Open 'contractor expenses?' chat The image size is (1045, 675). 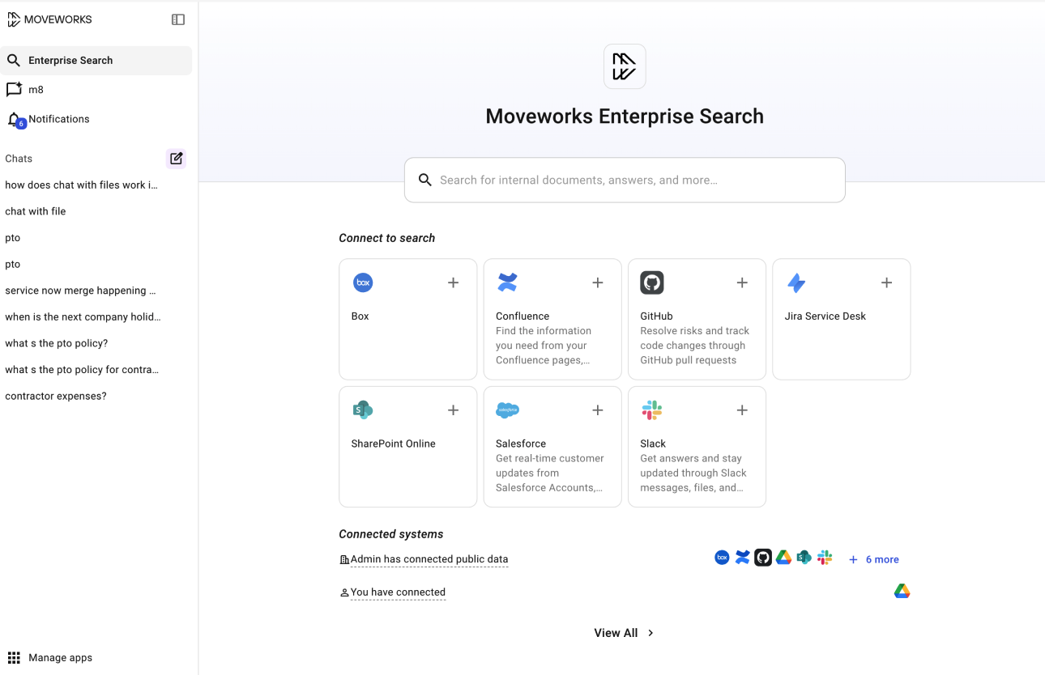(56, 396)
